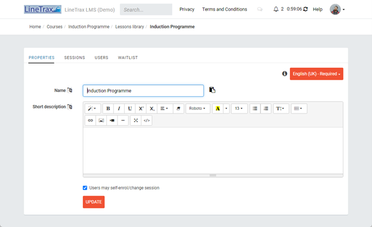Click the yellow highlighted A colour button
372x227 pixels.
218,109
